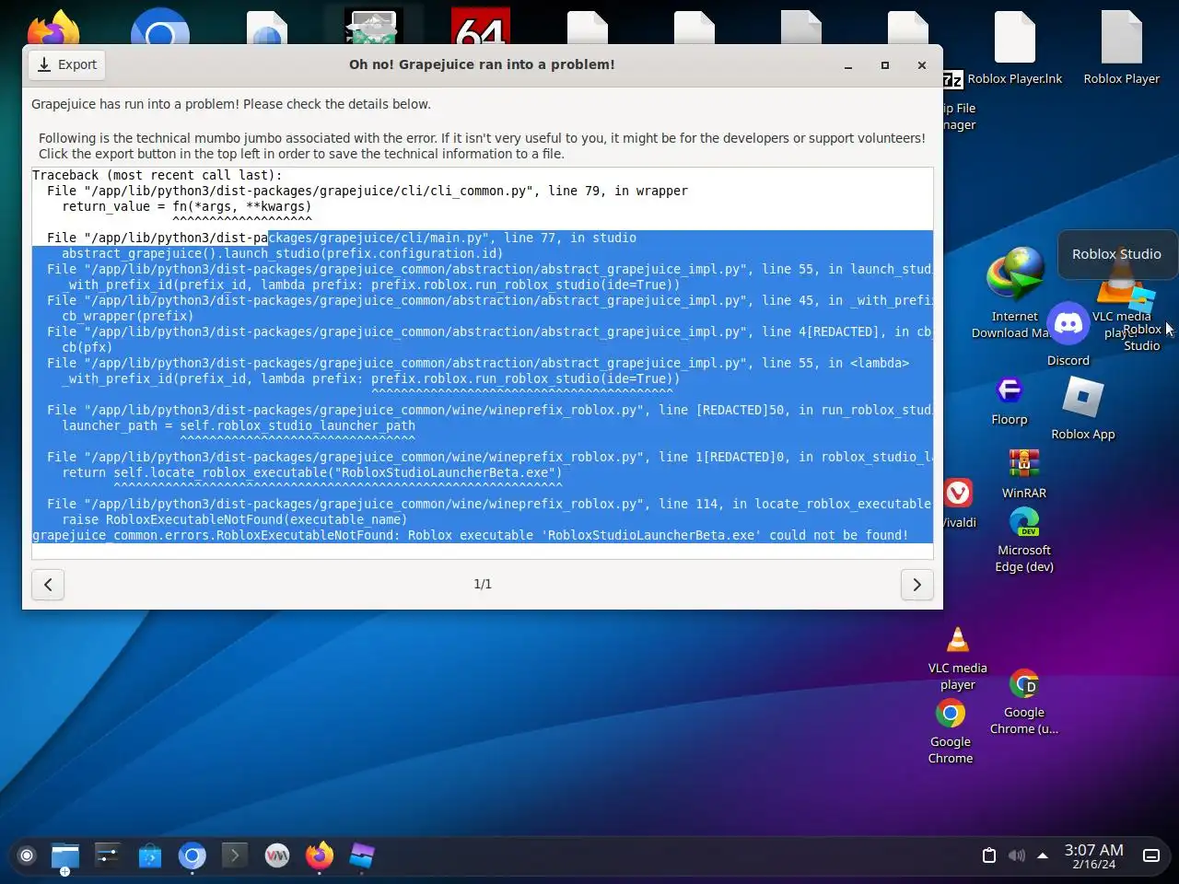The height and width of the screenshot is (884, 1179).
Task: Open the AIDA64 desktop icon
Action: (481, 28)
